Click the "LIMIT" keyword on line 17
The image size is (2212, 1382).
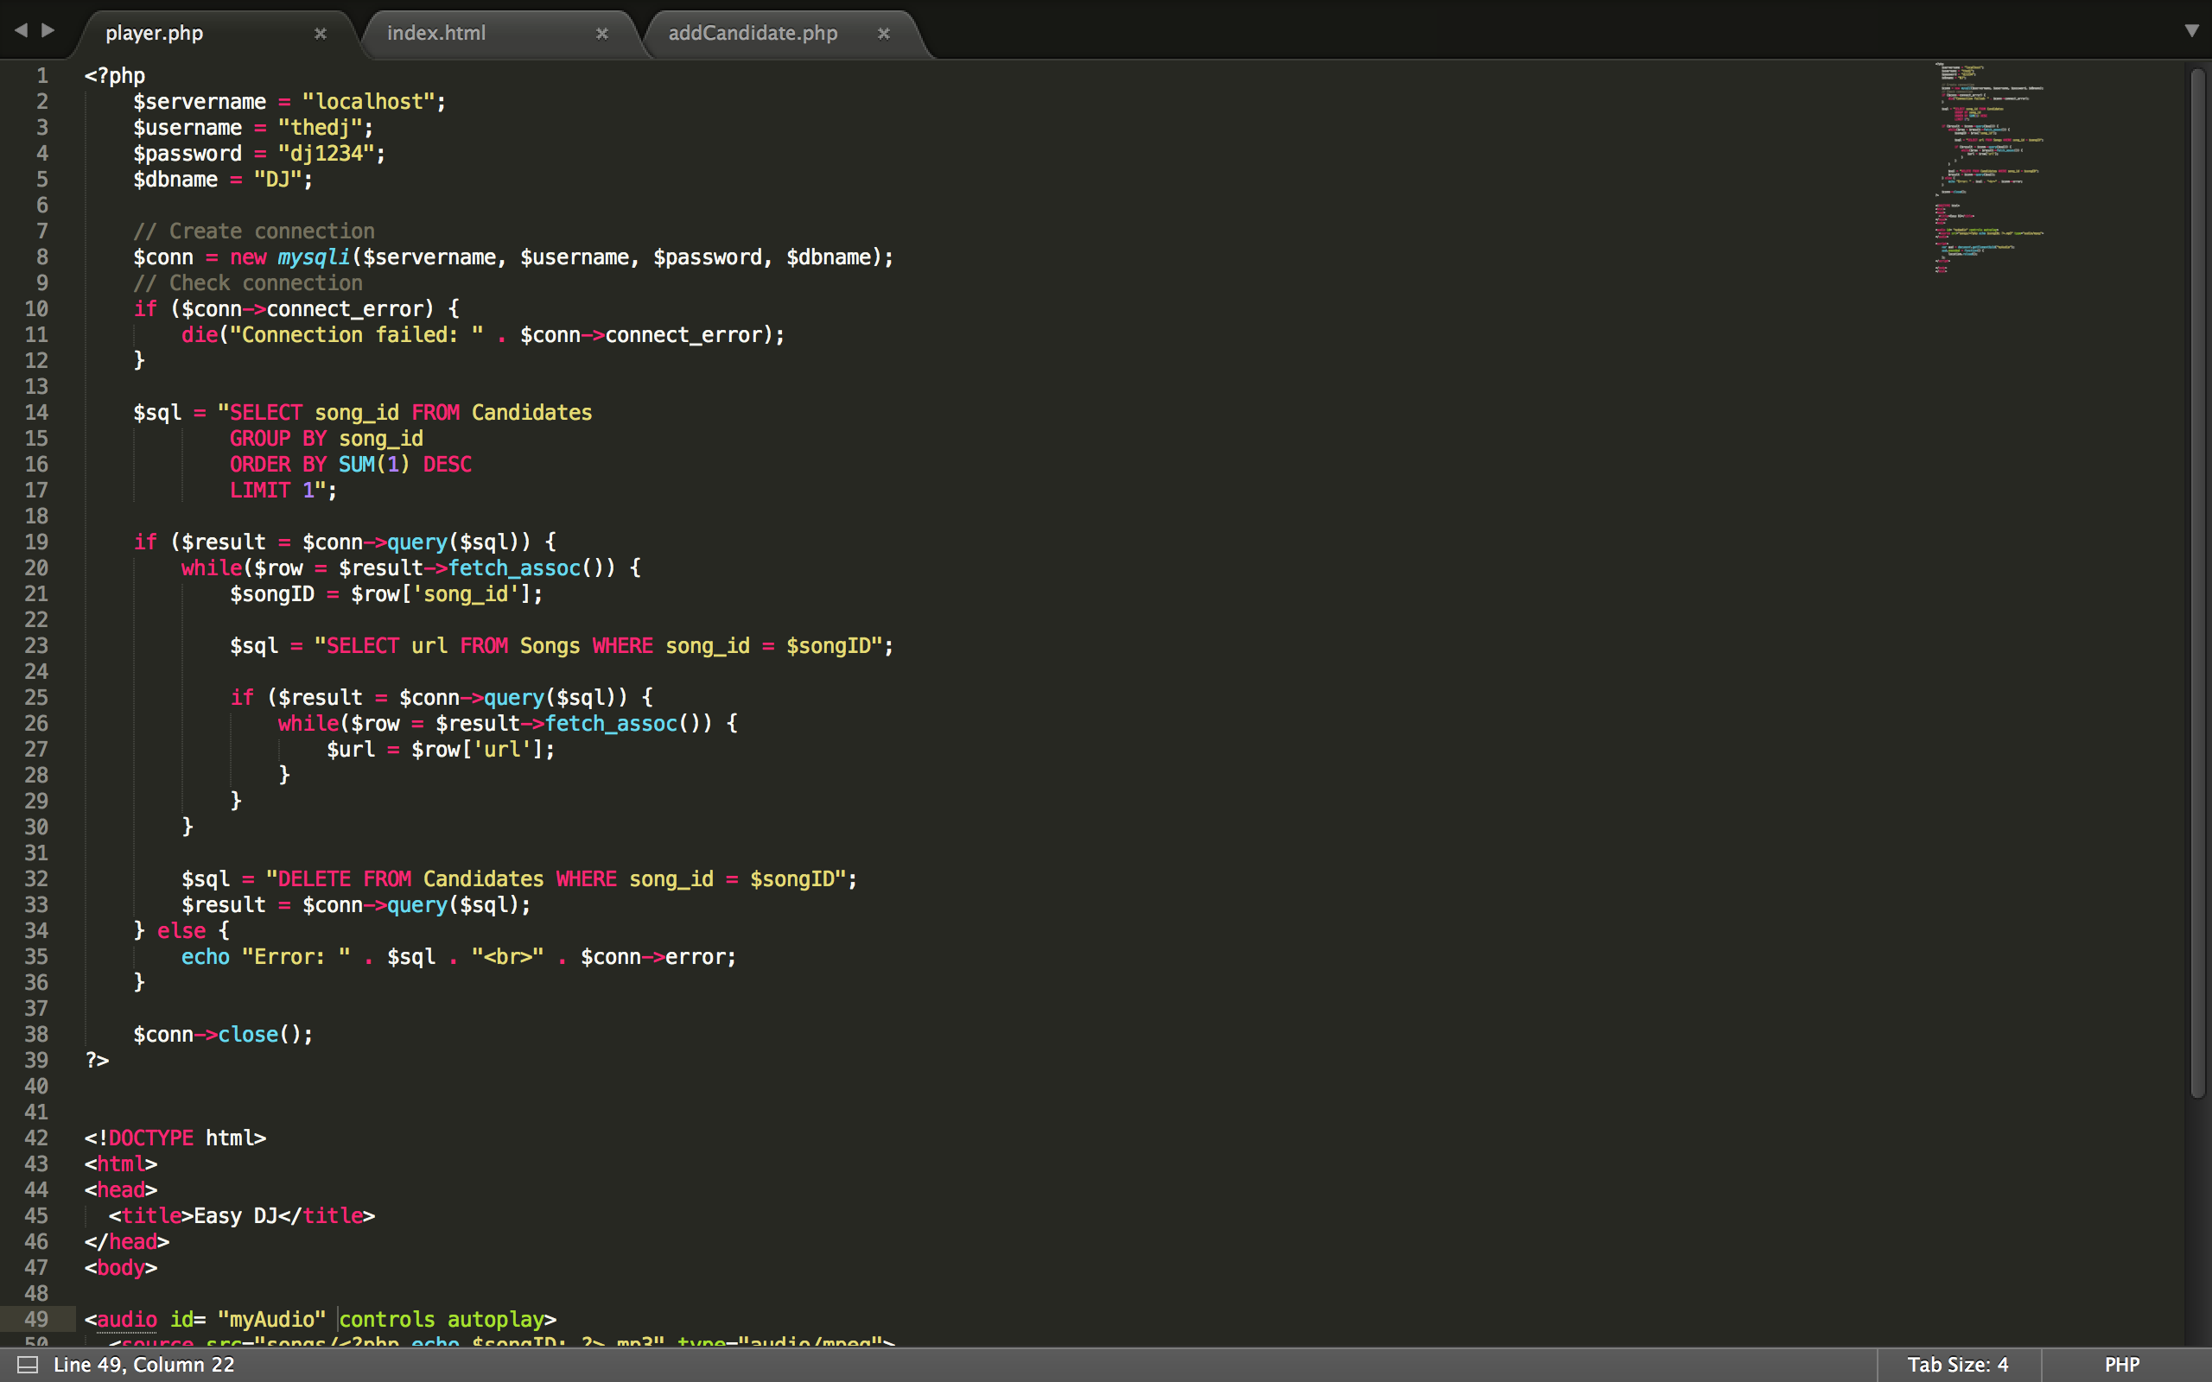click(x=259, y=491)
